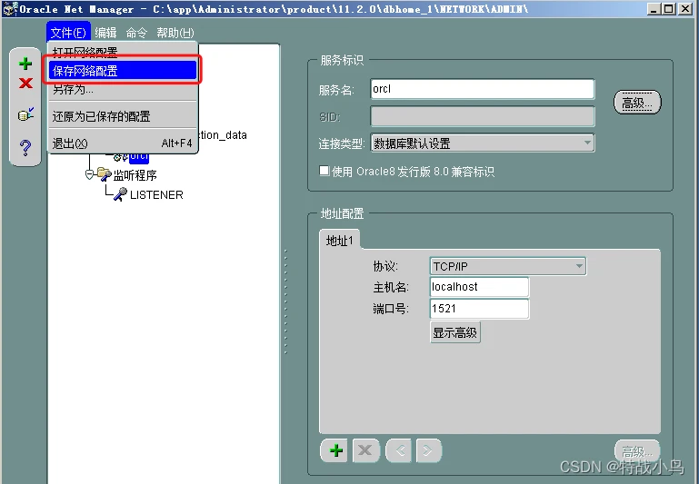
Task: Minimize the Oracle Net Manager window
Action: [654, 9]
